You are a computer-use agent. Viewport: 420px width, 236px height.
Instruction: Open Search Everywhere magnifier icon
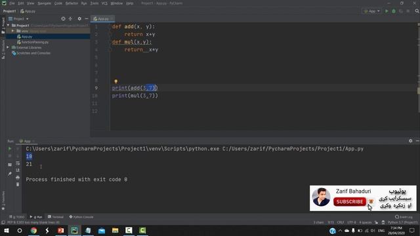coord(417,11)
